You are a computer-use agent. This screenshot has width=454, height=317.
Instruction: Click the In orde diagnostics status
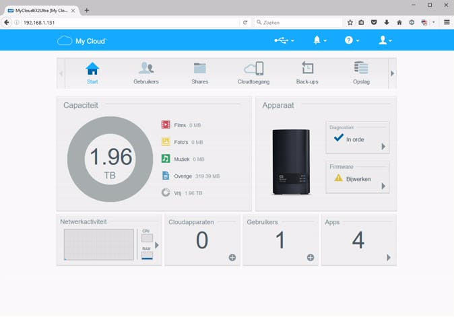[355, 139]
